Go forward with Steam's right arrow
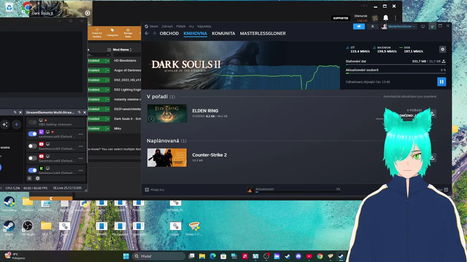Viewport: 467px width, 262px height. [154, 33]
